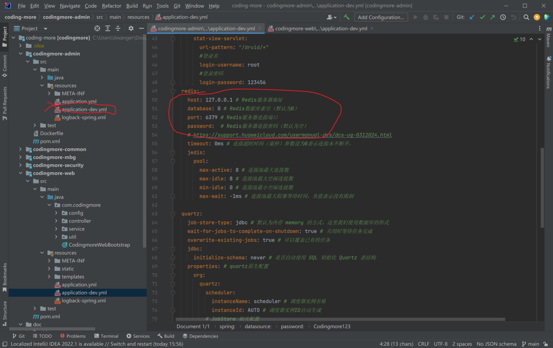
Task: Collapse all in Project tree
Action: tap(118, 29)
